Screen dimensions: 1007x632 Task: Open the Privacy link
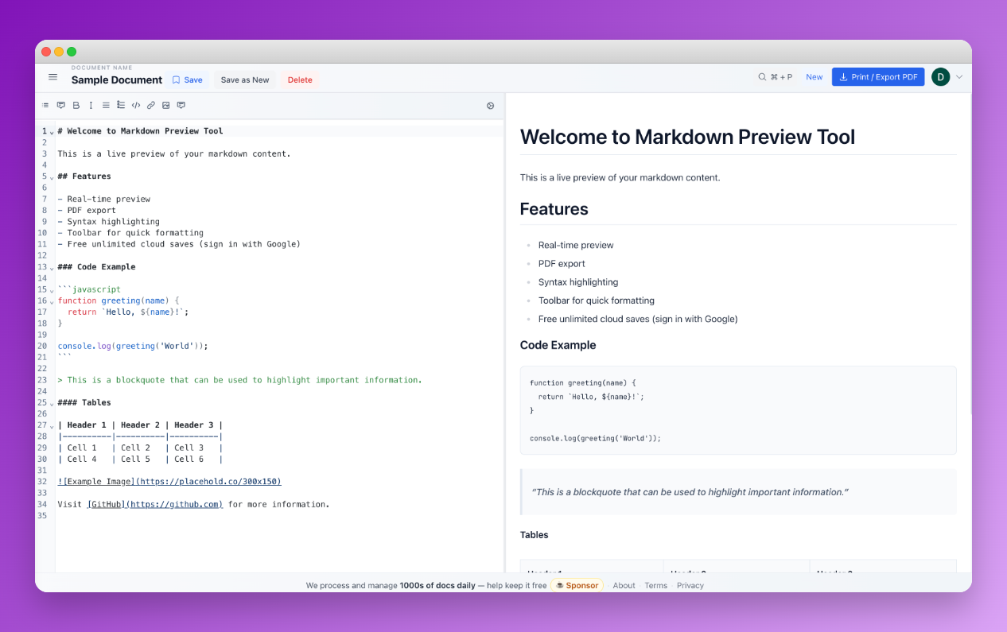click(690, 585)
